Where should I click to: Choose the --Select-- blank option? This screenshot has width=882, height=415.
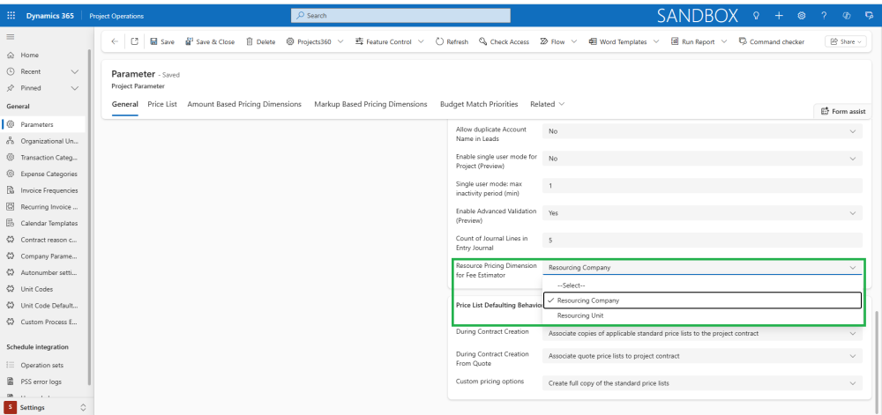pyautogui.click(x=572, y=285)
